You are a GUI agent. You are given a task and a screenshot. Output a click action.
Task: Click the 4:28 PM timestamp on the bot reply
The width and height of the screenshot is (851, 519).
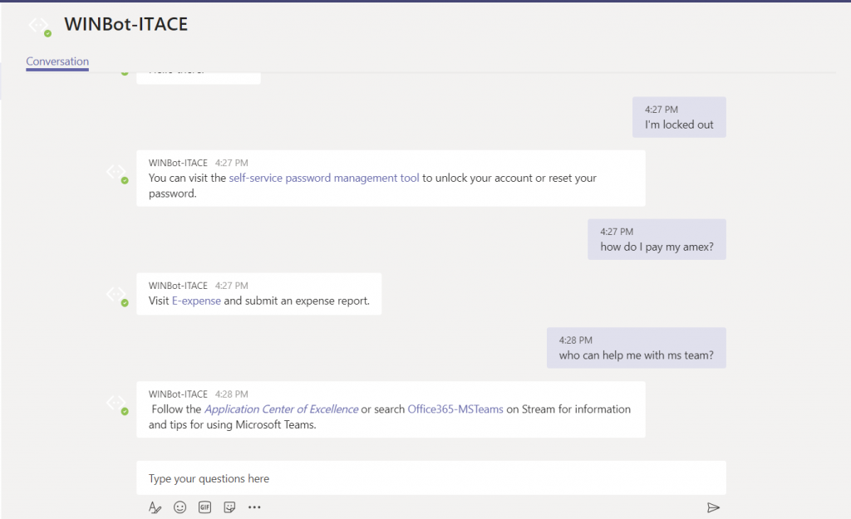[232, 394]
